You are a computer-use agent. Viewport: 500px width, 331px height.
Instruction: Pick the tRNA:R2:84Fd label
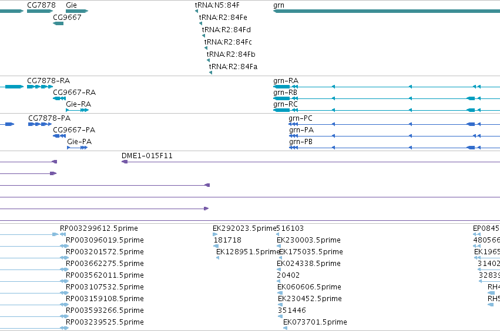[226, 29]
